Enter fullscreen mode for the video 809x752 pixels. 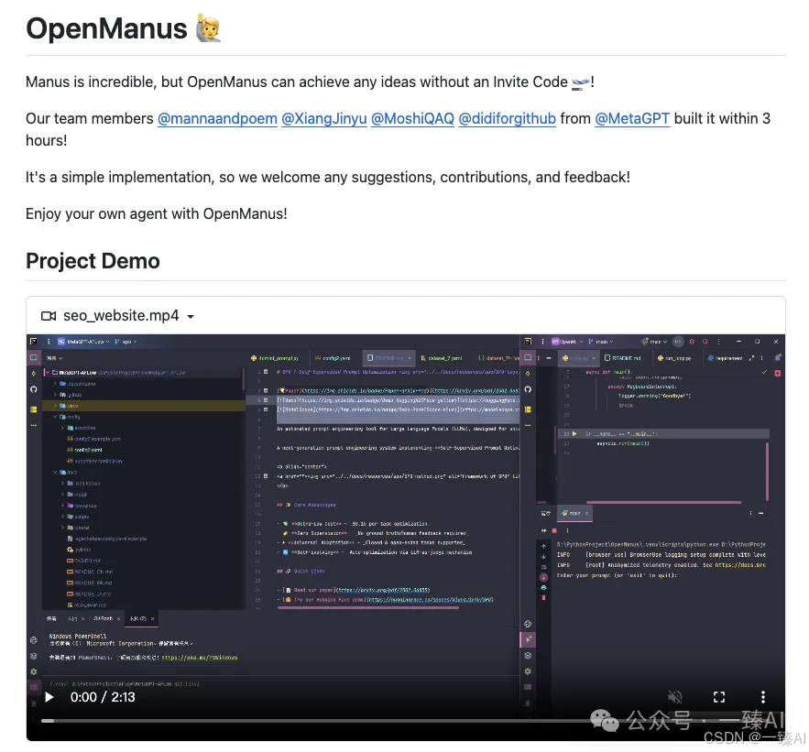pos(719,697)
